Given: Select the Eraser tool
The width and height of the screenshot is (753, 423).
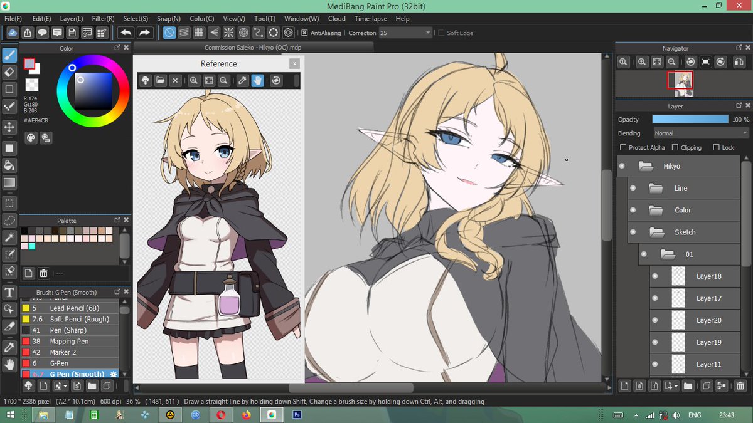Looking at the screenshot, I should point(9,73).
